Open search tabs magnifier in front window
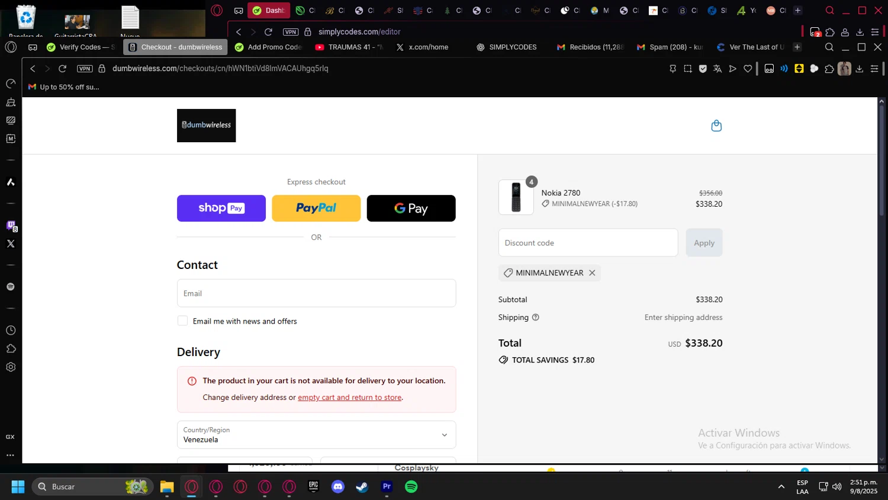888x500 pixels. (829, 47)
